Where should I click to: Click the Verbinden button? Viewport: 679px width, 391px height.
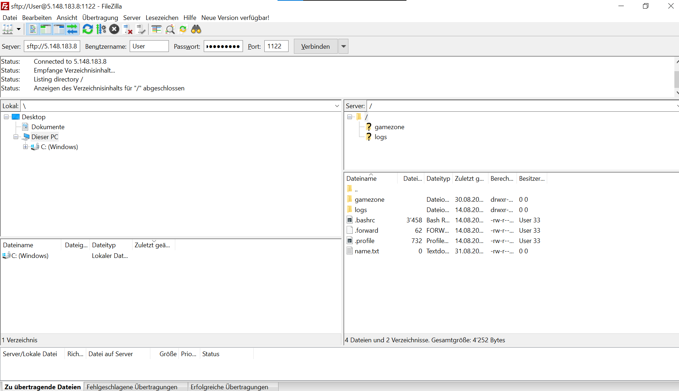(x=316, y=46)
